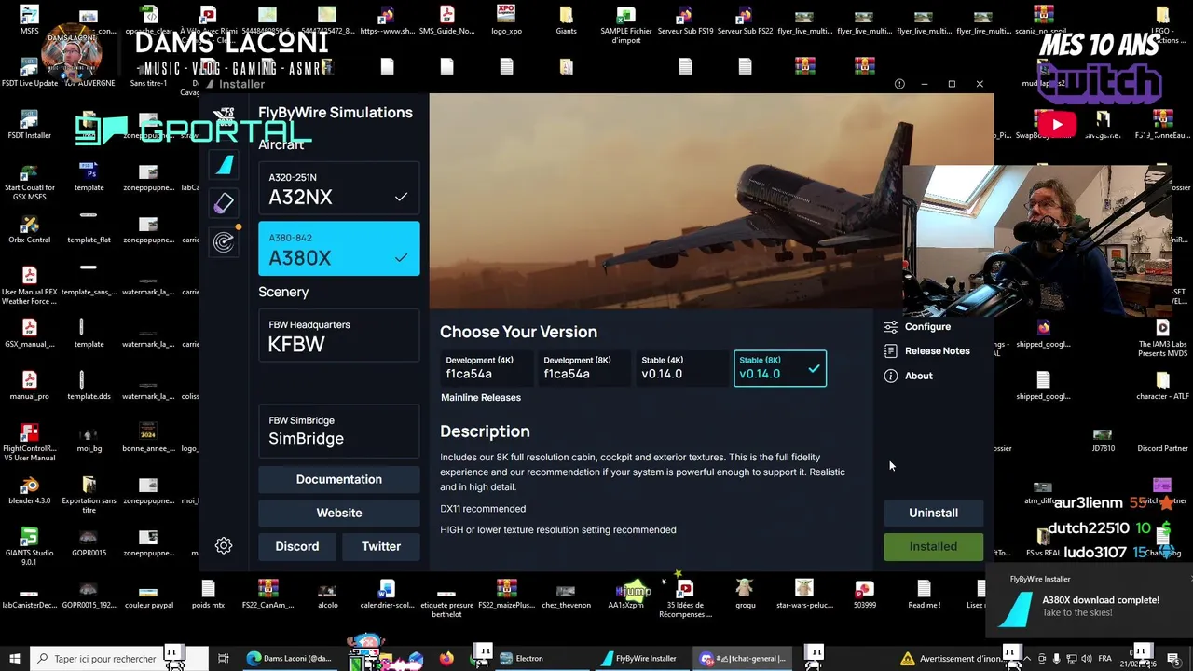Open JD7810 desktop icon
This screenshot has height=671, width=1193.
point(1103,439)
